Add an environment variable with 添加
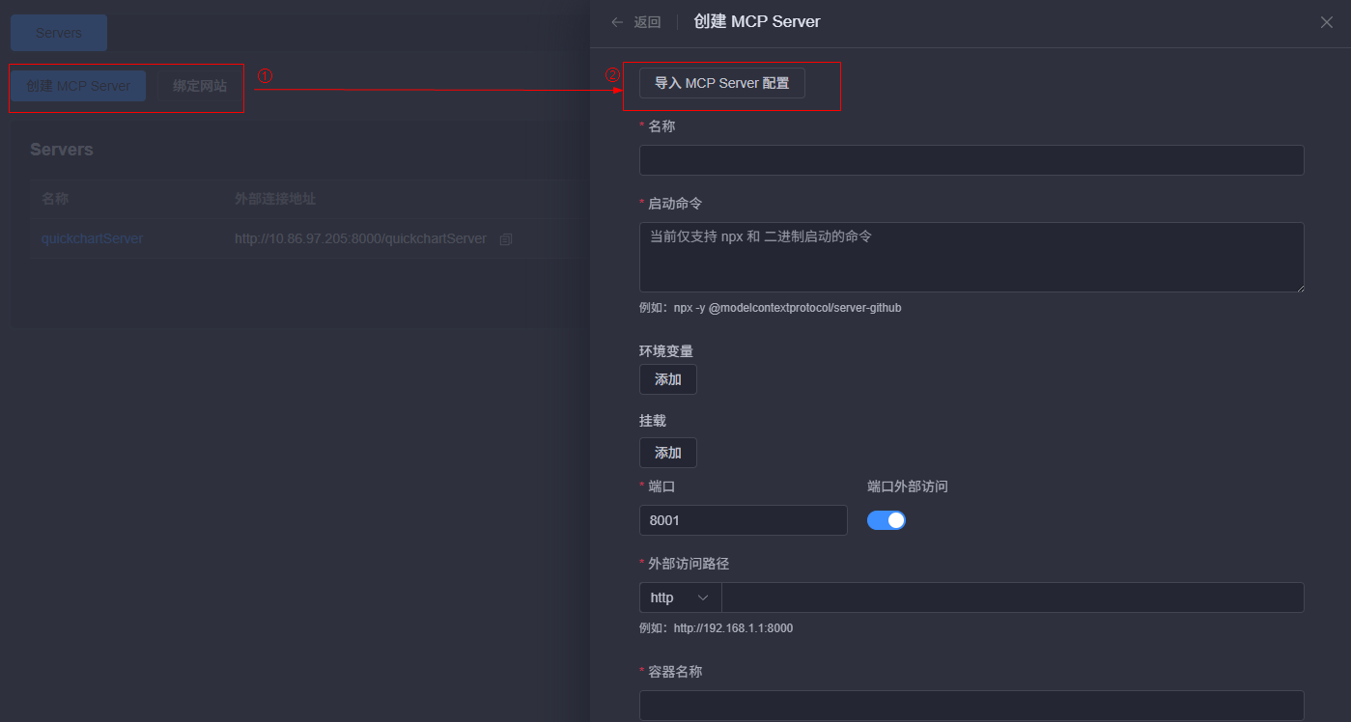The image size is (1351, 722). (667, 378)
